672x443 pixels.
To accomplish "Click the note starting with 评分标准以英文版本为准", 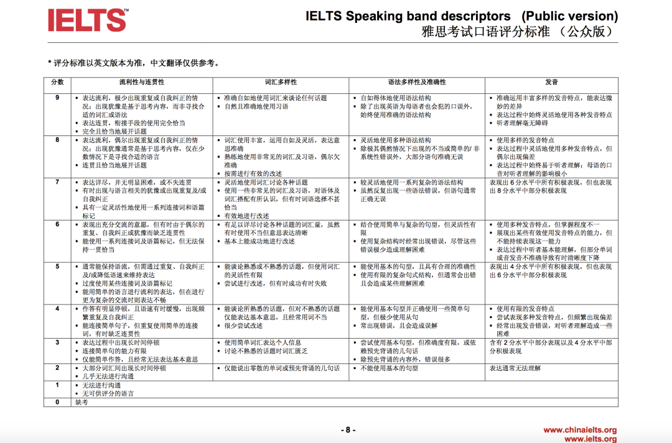I will tap(136, 63).
